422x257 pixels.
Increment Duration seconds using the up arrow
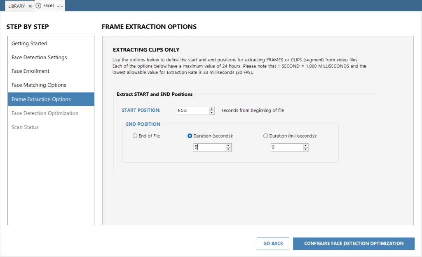coord(228,145)
